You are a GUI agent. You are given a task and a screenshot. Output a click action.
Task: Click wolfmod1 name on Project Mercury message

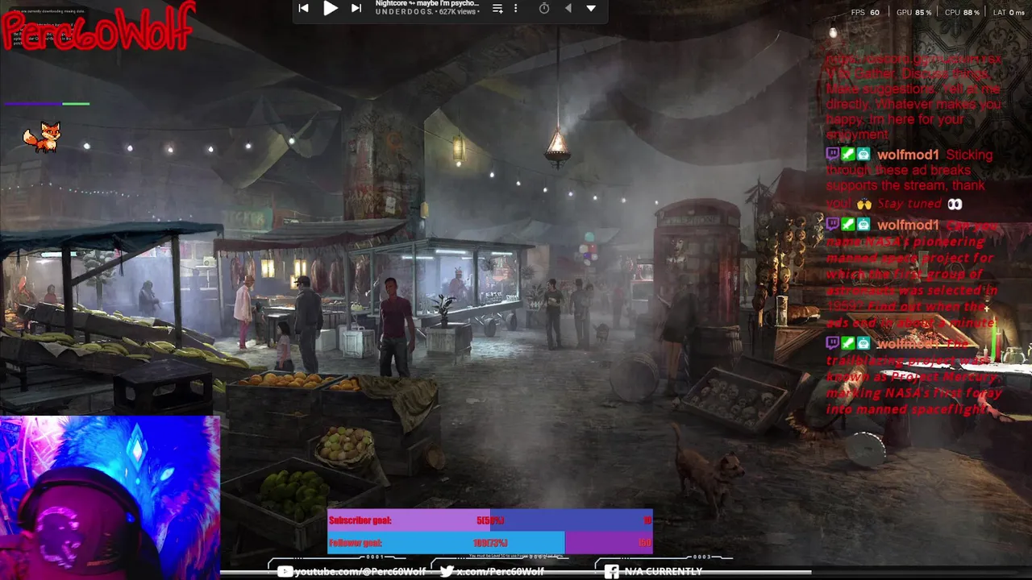coord(908,343)
